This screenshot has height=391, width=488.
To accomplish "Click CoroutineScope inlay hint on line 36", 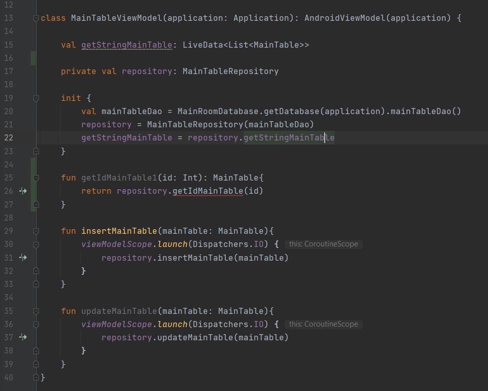I will [x=323, y=324].
